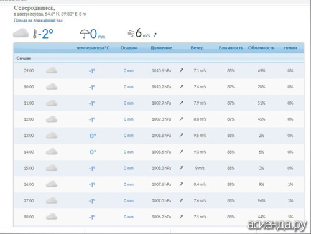
Task: Click the thermometer icon beside -2°
Action: (35, 34)
